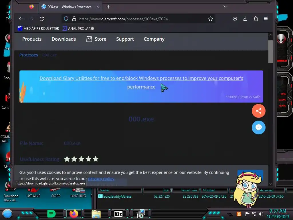Image resolution: width=293 pixels, height=220 pixels.
Task: Open the blue chat bubble button
Action: [x=258, y=127]
